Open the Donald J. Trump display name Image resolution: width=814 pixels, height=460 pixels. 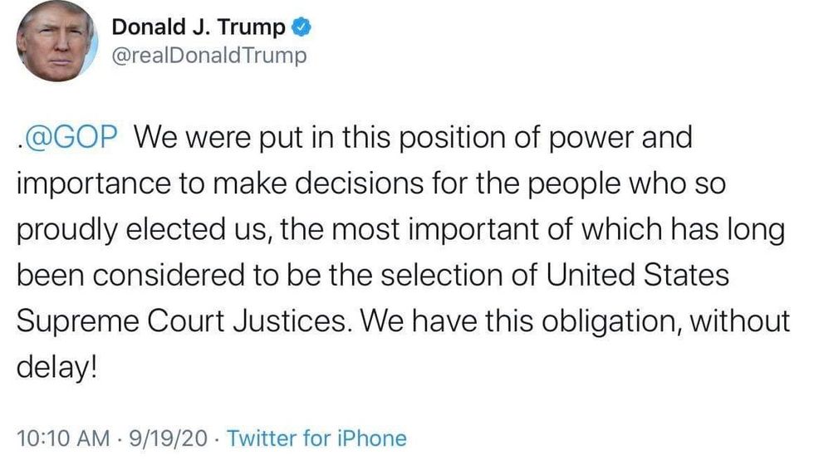(x=199, y=27)
